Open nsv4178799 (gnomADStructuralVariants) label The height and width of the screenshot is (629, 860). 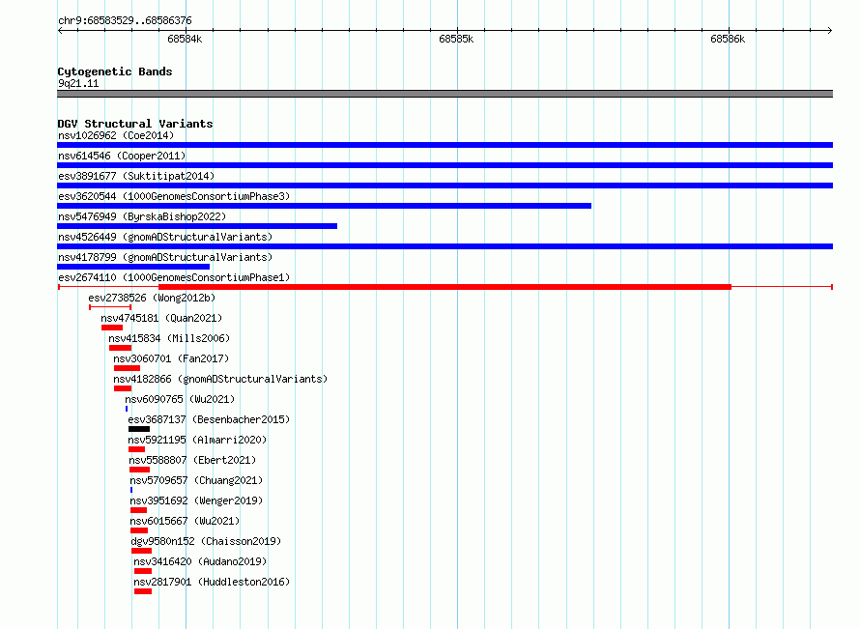[x=165, y=257]
